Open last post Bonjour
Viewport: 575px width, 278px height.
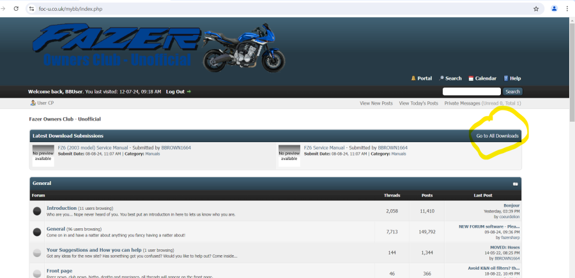[x=512, y=205]
